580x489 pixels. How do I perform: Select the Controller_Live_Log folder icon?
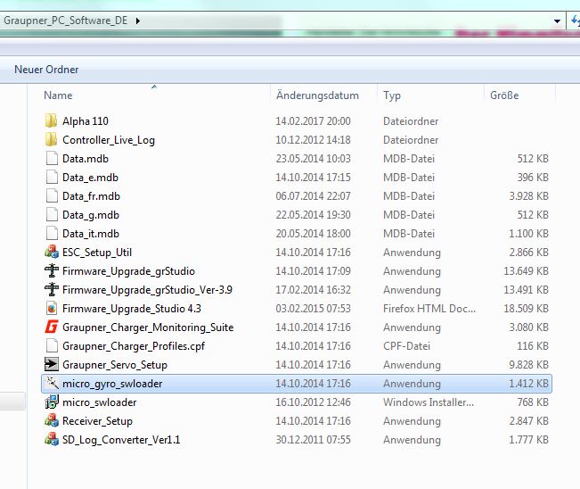pos(51,140)
